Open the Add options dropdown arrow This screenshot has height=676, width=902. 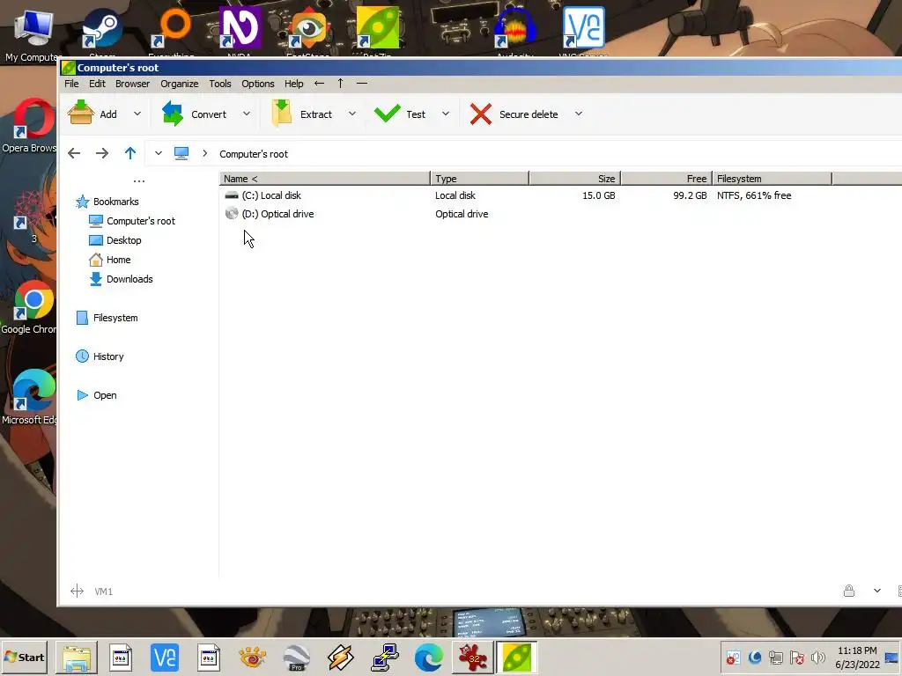[137, 114]
